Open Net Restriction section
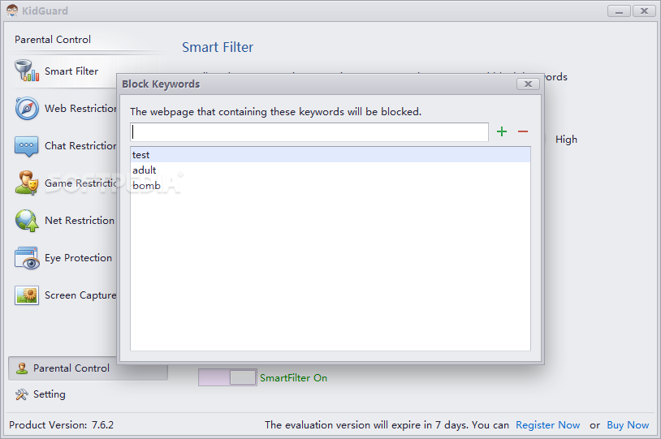Image resolution: width=661 pixels, height=439 pixels. click(x=63, y=221)
